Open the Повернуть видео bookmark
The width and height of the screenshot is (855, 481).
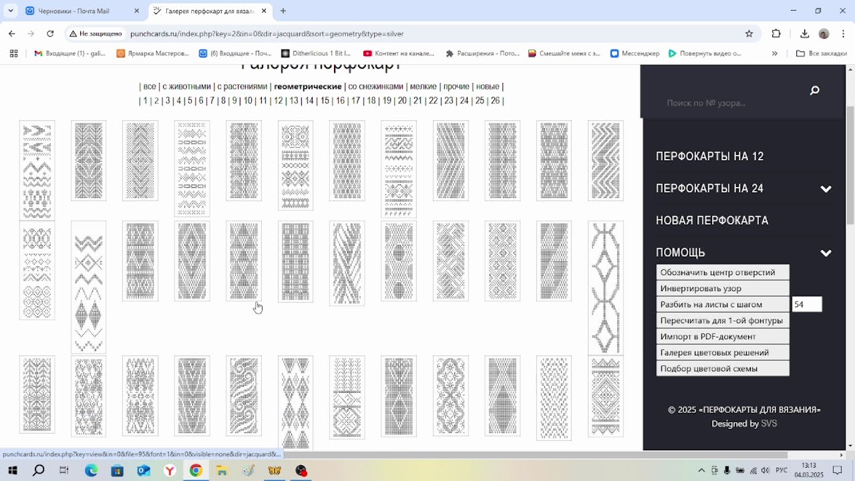(705, 53)
